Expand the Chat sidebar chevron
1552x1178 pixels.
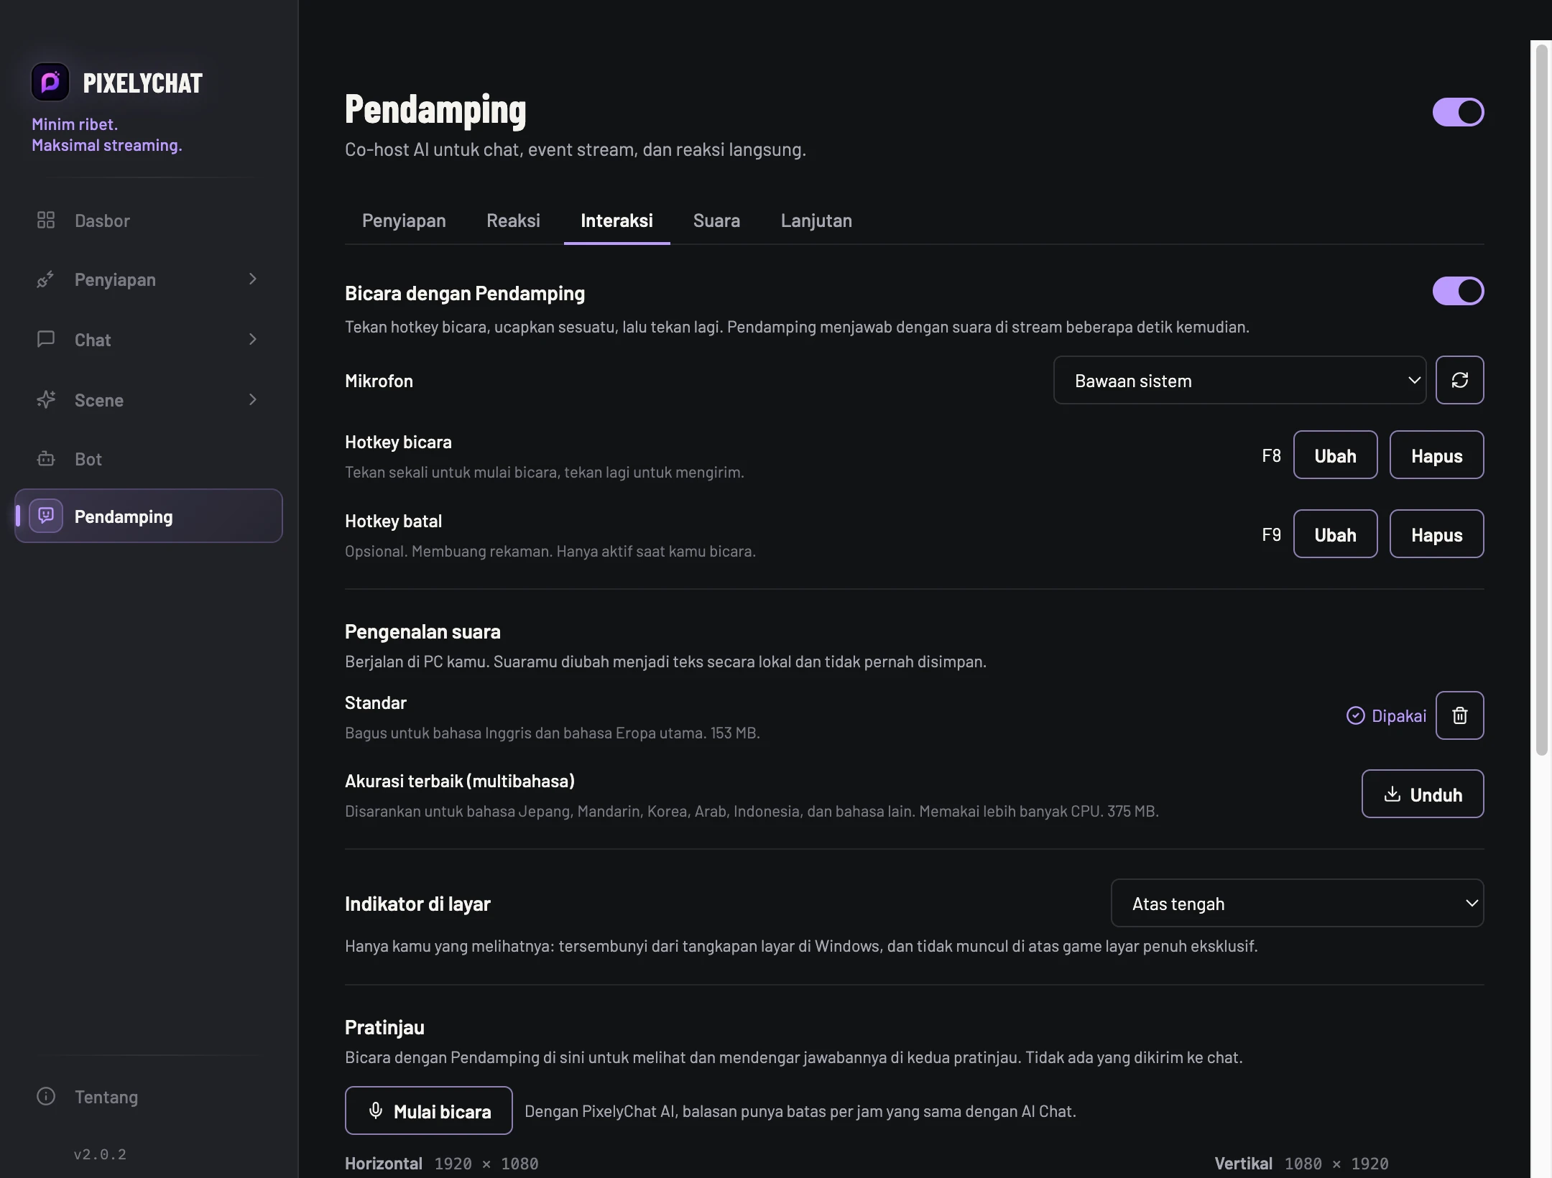(252, 339)
